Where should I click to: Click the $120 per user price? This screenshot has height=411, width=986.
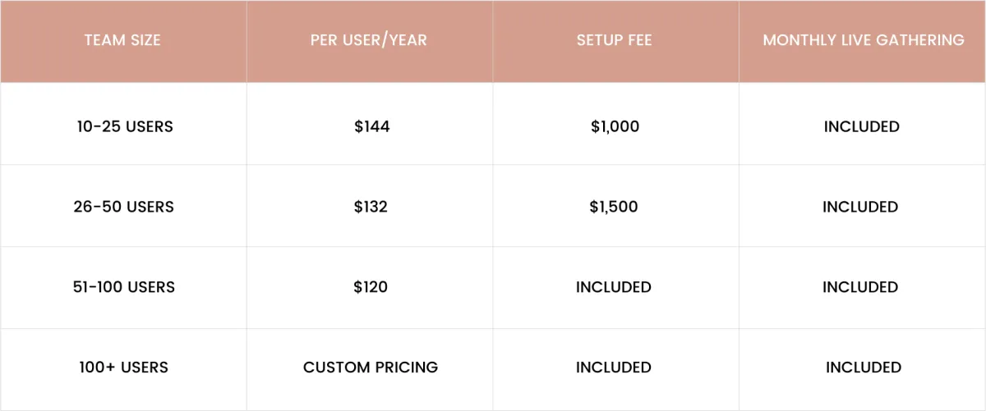click(x=371, y=287)
